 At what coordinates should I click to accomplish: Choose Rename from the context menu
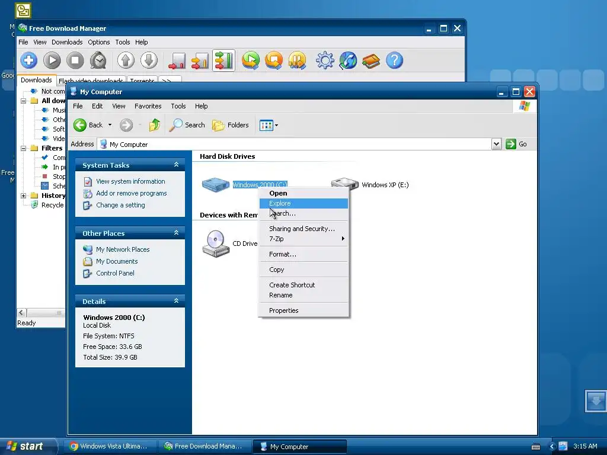(304, 295)
